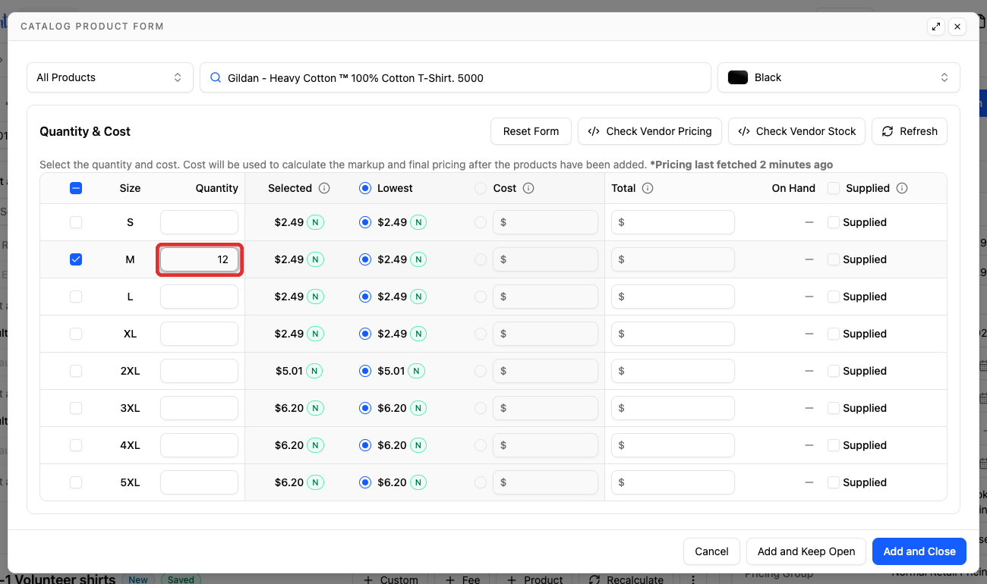
Task: Click the Recalculate button in background page
Action: 626,579
